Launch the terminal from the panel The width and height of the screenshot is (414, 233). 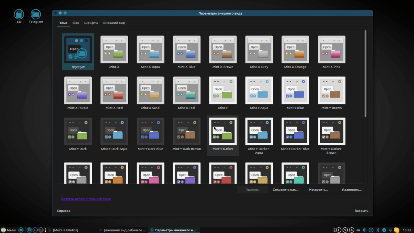pyautogui.click(x=35, y=230)
